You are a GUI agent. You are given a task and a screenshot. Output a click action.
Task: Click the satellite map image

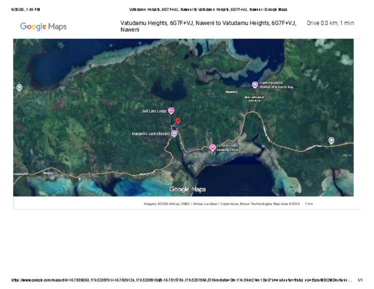(x=183, y=117)
